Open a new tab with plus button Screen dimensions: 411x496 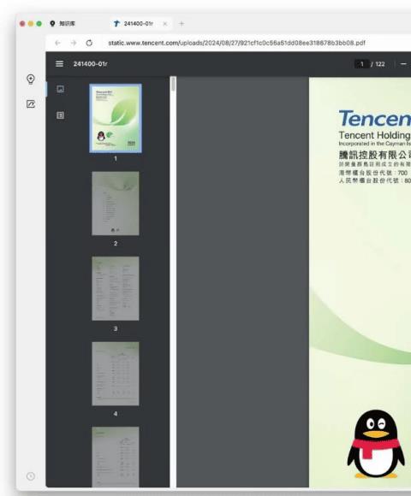click(182, 24)
